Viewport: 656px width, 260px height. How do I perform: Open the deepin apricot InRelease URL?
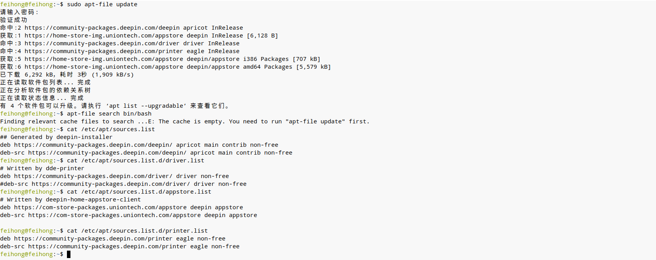(x=102, y=28)
